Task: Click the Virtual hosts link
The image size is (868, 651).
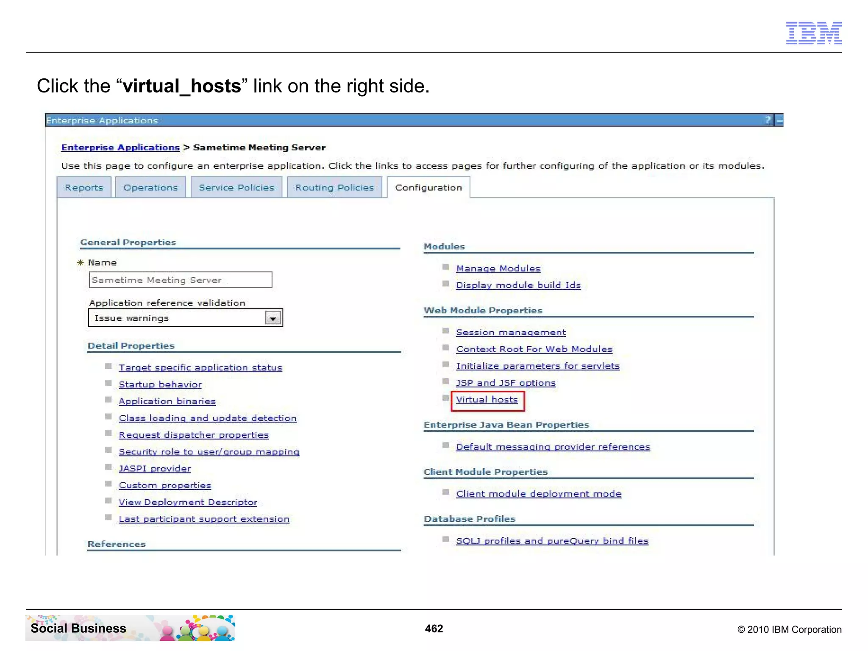Action: click(487, 400)
